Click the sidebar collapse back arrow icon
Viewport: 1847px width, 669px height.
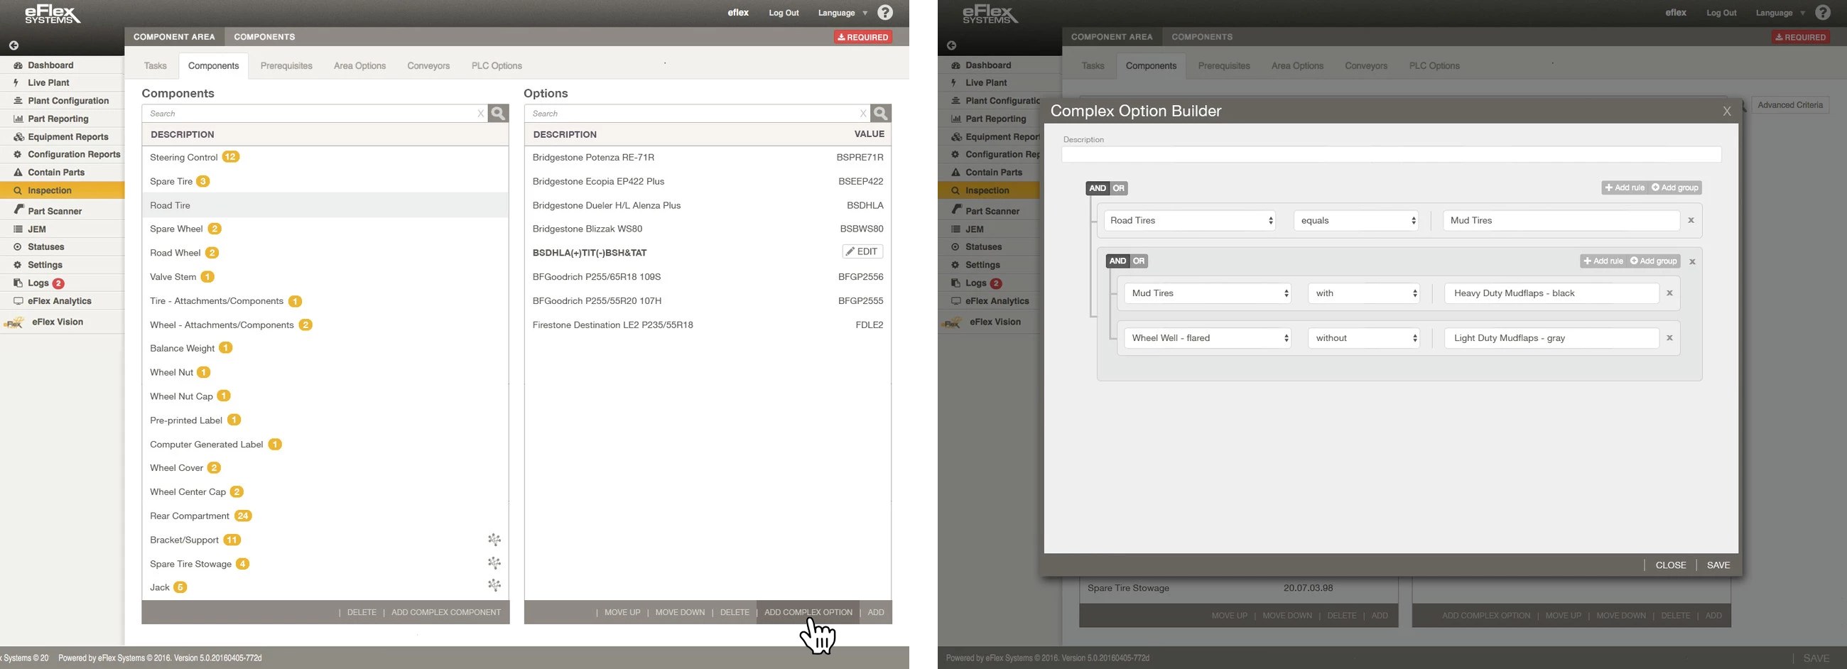(13, 45)
